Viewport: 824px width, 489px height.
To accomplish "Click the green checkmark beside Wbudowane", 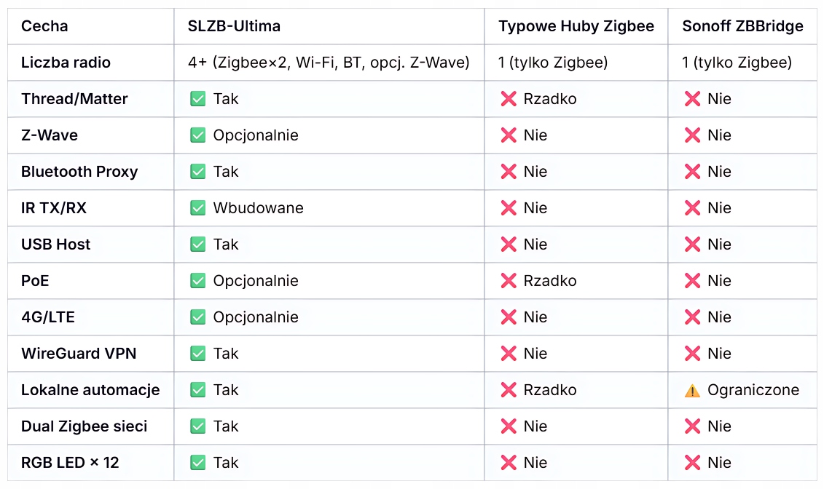I will click(197, 208).
